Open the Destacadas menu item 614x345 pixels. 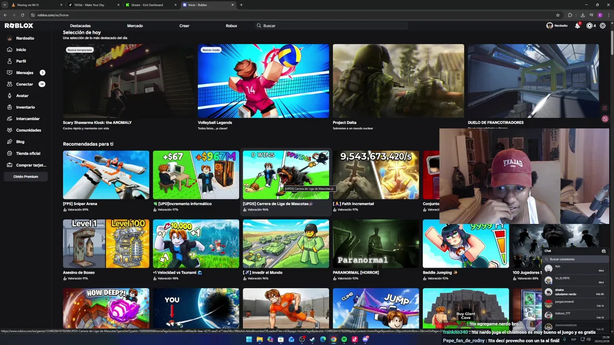click(x=80, y=26)
